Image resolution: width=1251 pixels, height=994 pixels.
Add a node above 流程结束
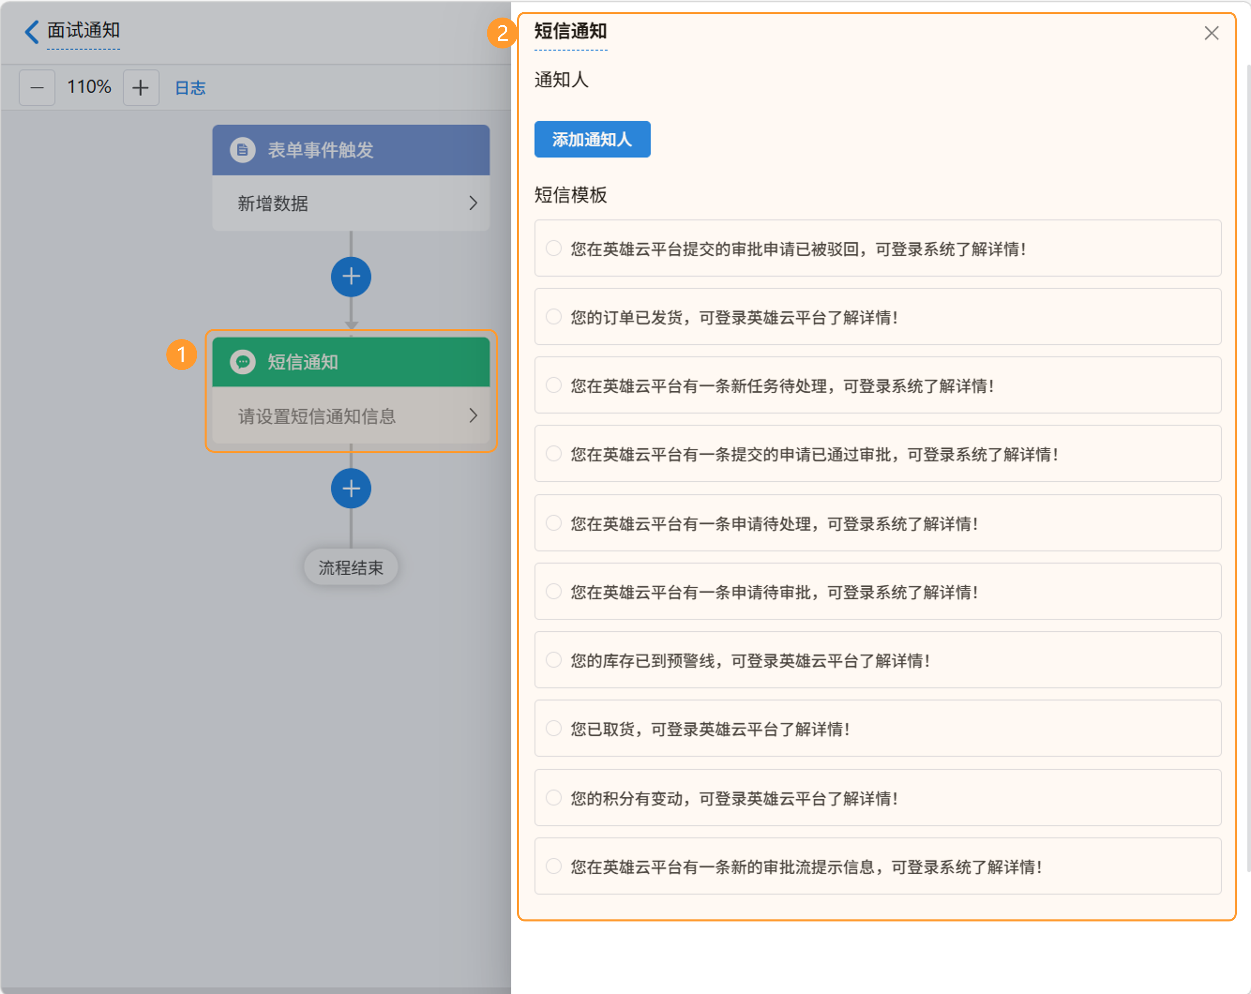pos(351,489)
